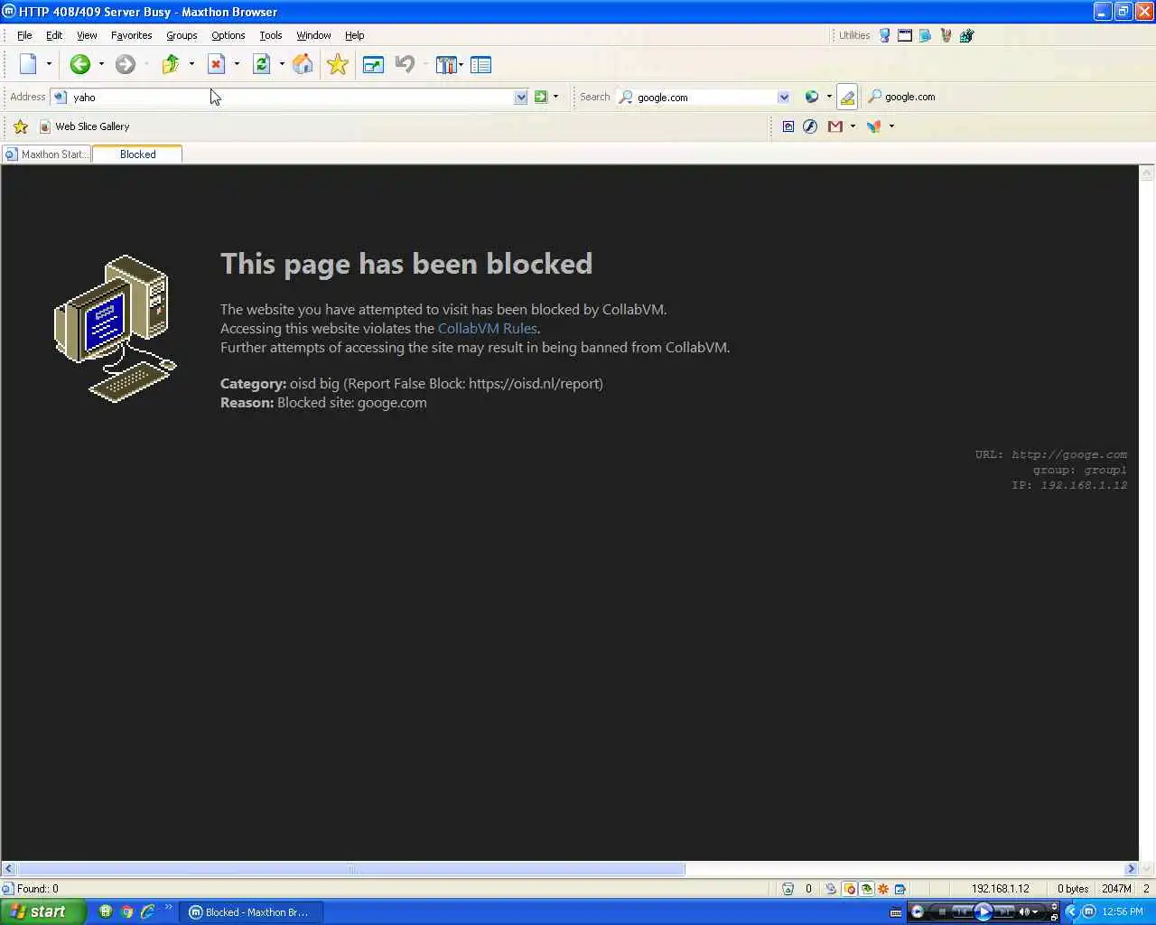Screen dimensions: 1156x925
Task: Go to the Home page icon
Action: click(x=303, y=64)
